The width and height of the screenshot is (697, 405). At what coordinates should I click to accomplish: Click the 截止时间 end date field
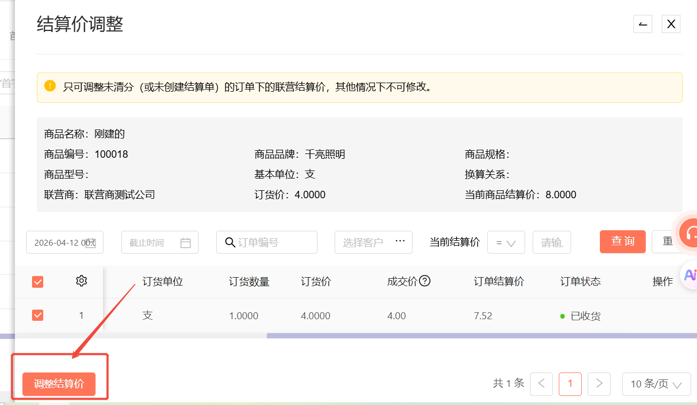(160, 242)
